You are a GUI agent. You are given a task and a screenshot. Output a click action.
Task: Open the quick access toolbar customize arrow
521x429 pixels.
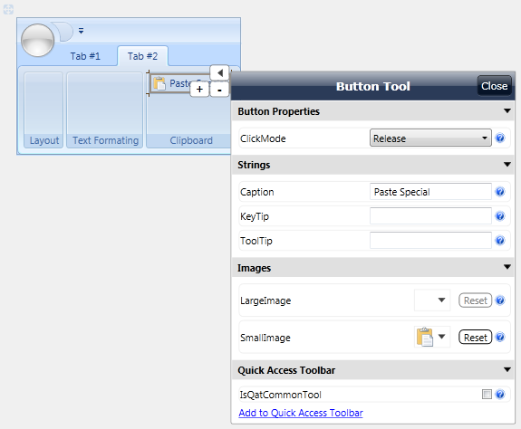click(x=81, y=31)
